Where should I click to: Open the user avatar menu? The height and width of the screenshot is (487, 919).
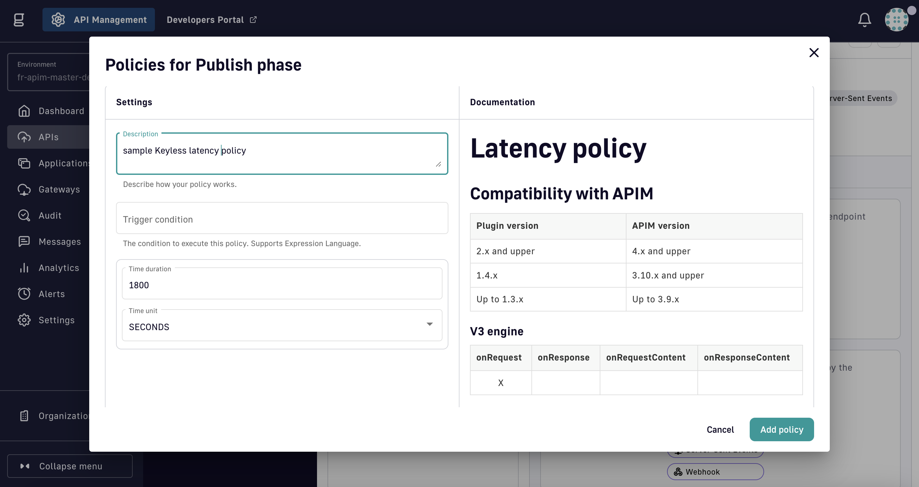[896, 20]
